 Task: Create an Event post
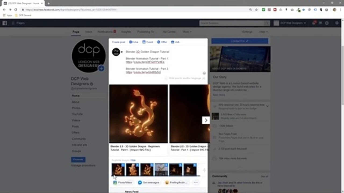148,42
